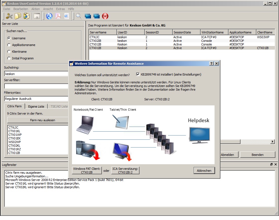Click the session table's right scroll arrow
This screenshot has height=220, width=279.
point(273,142)
